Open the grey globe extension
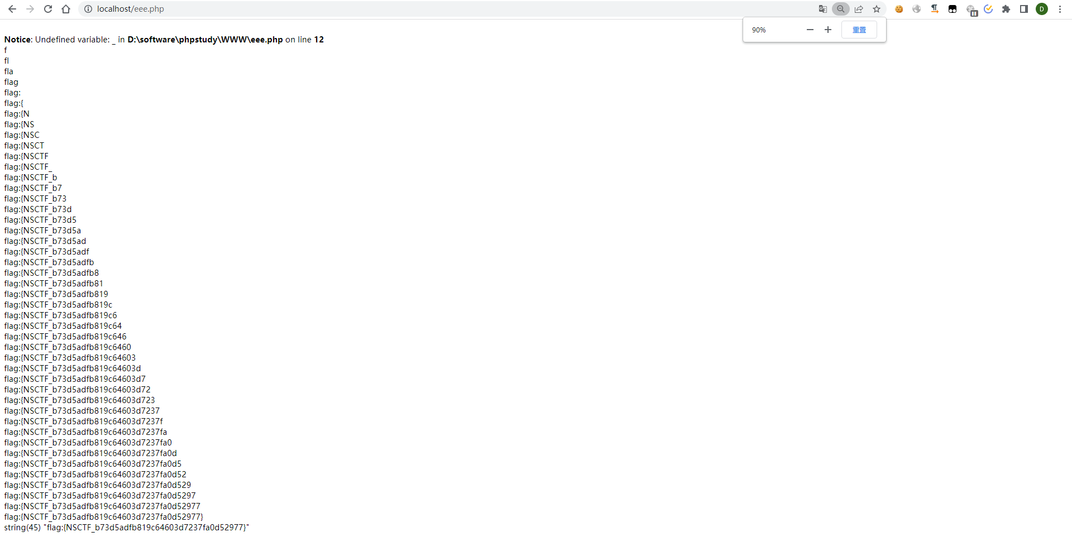1072x556 pixels. [917, 9]
